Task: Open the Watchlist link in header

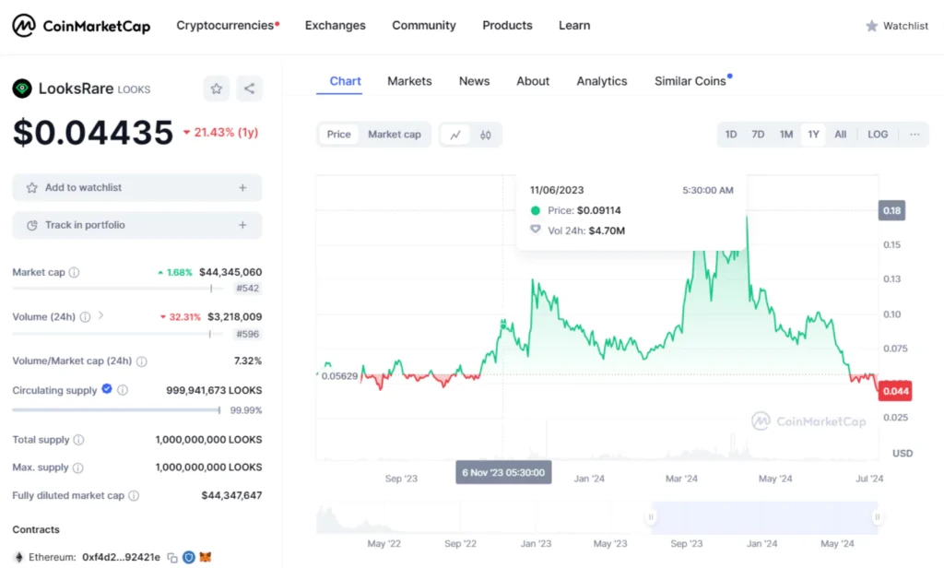Action: tap(897, 26)
